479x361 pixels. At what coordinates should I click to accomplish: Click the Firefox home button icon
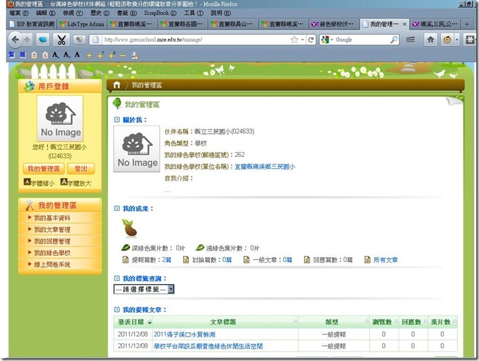431,39
